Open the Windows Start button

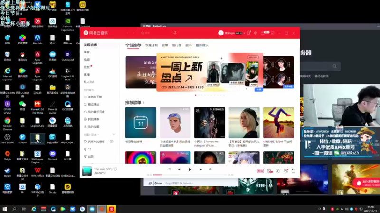pos(5,209)
